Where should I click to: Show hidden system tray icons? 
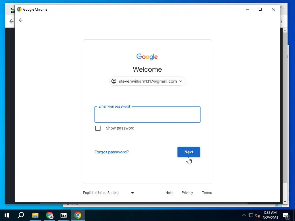pyautogui.click(x=244, y=215)
